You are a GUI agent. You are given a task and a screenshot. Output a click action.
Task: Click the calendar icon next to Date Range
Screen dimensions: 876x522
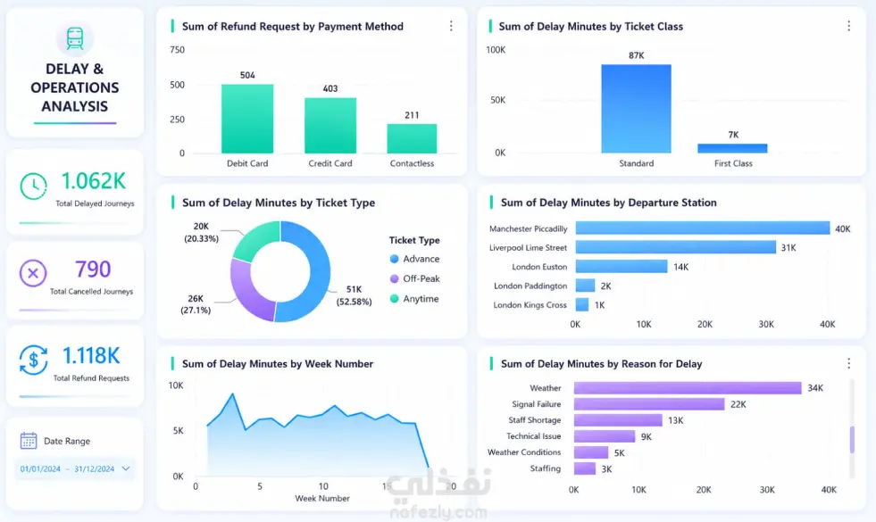[29, 441]
